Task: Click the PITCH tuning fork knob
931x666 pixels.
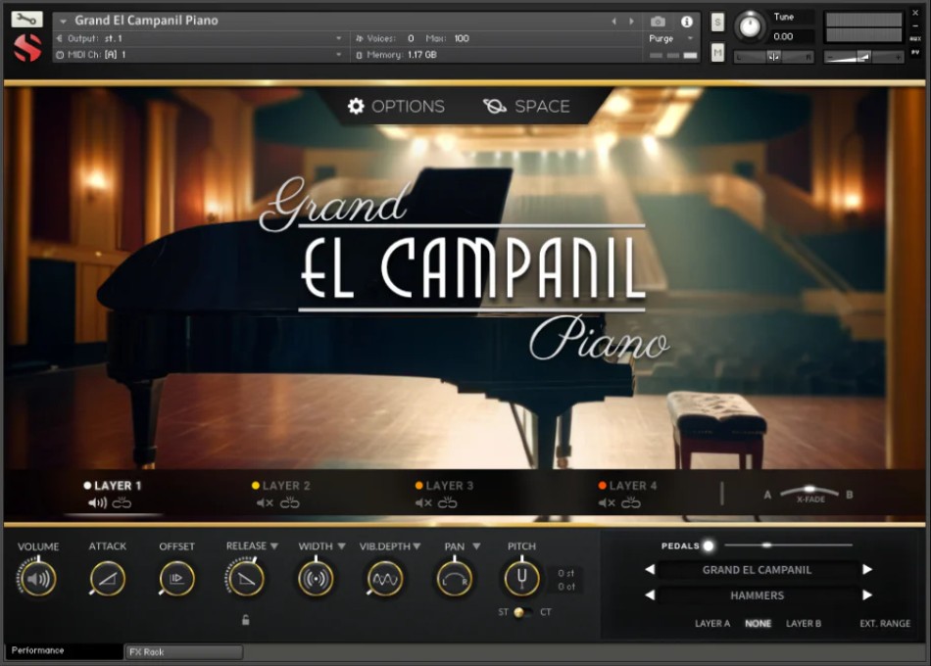Action: pyautogui.click(x=522, y=579)
